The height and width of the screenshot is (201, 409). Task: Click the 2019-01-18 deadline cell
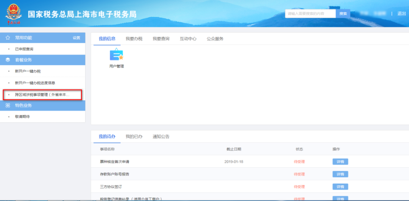(234, 162)
